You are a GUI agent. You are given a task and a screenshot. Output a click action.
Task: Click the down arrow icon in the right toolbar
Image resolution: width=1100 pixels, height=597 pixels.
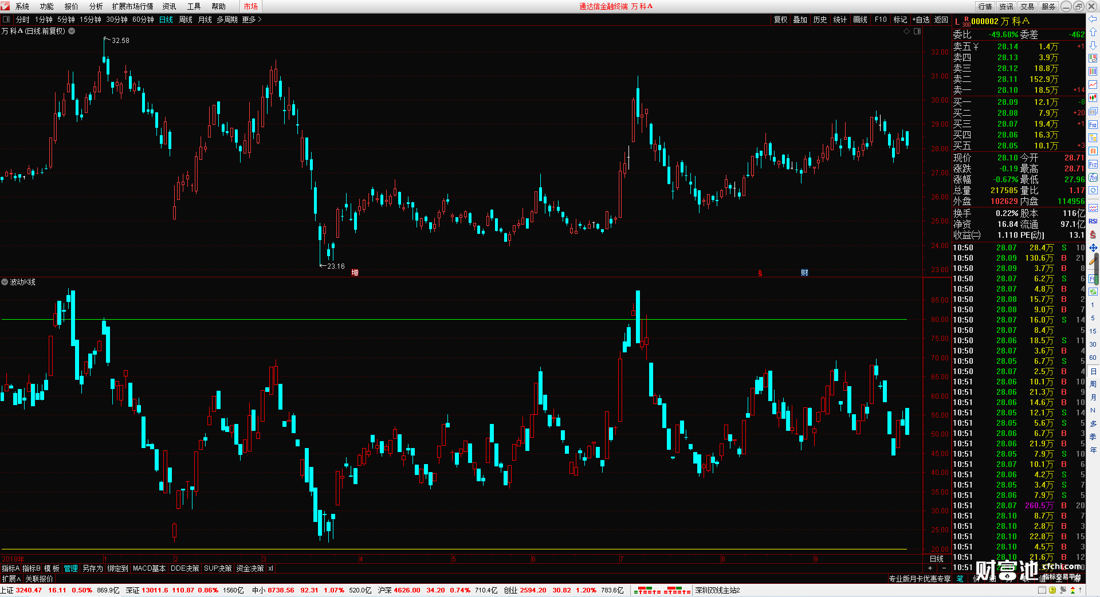click(x=1093, y=45)
